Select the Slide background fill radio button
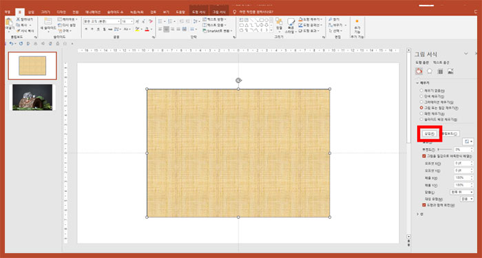The height and width of the screenshot is (258, 482). pyautogui.click(x=421, y=119)
